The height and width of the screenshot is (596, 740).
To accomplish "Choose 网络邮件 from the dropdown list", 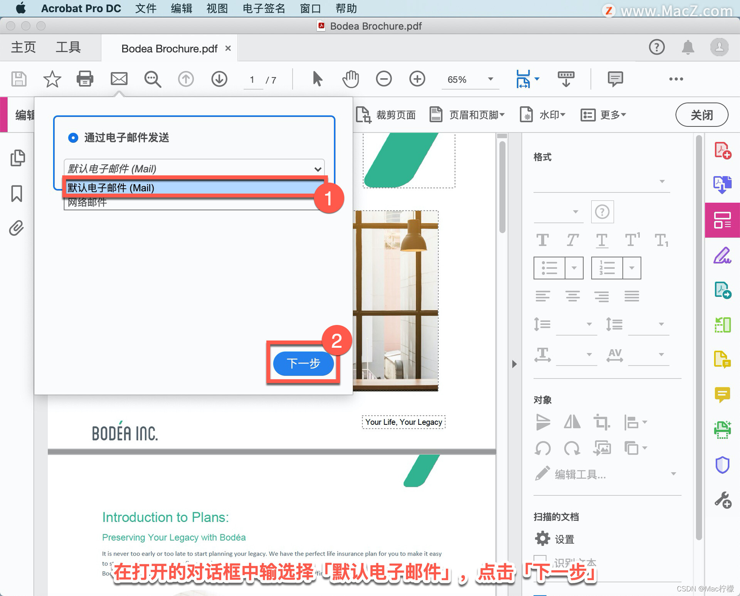I will (87, 203).
